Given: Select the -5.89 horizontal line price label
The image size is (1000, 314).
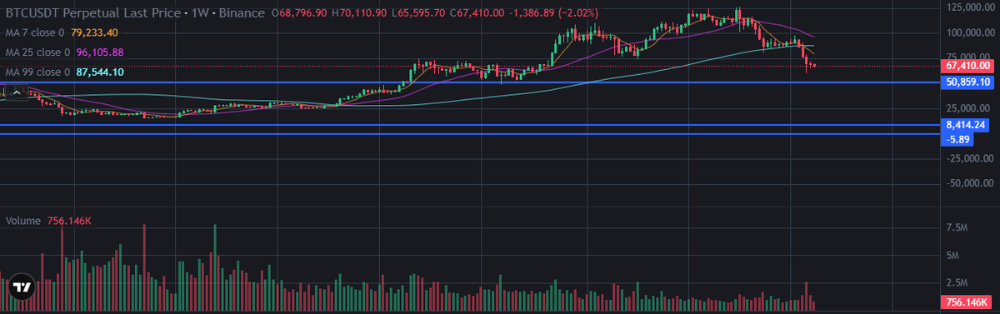Looking at the screenshot, I should 956,139.
